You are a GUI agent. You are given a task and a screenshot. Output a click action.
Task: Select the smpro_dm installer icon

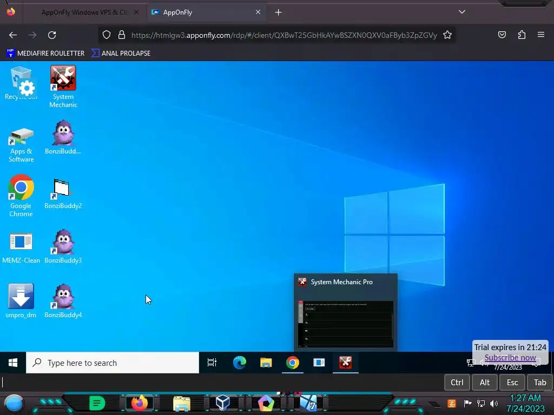21,301
